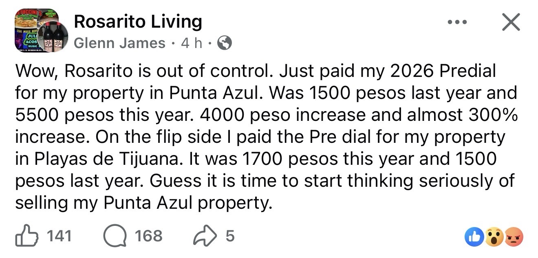Click the 141 likes count

[x=60, y=236]
